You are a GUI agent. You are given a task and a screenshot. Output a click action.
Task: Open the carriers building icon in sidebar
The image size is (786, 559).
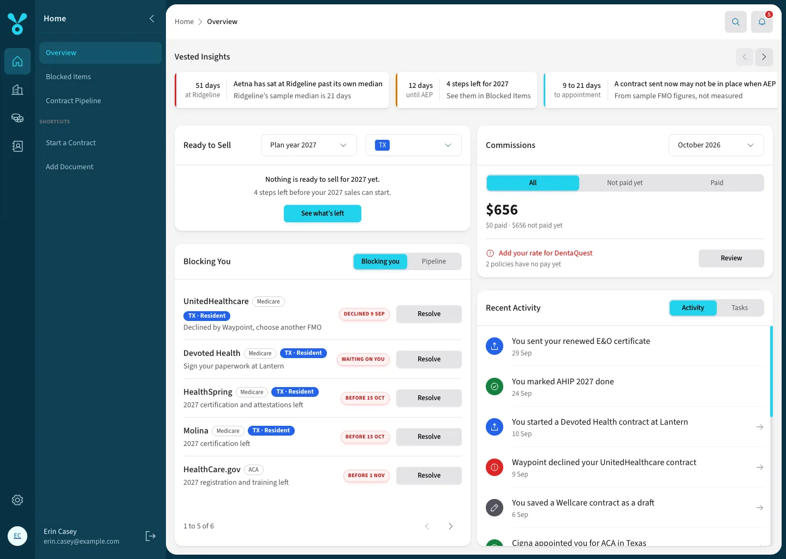17,90
